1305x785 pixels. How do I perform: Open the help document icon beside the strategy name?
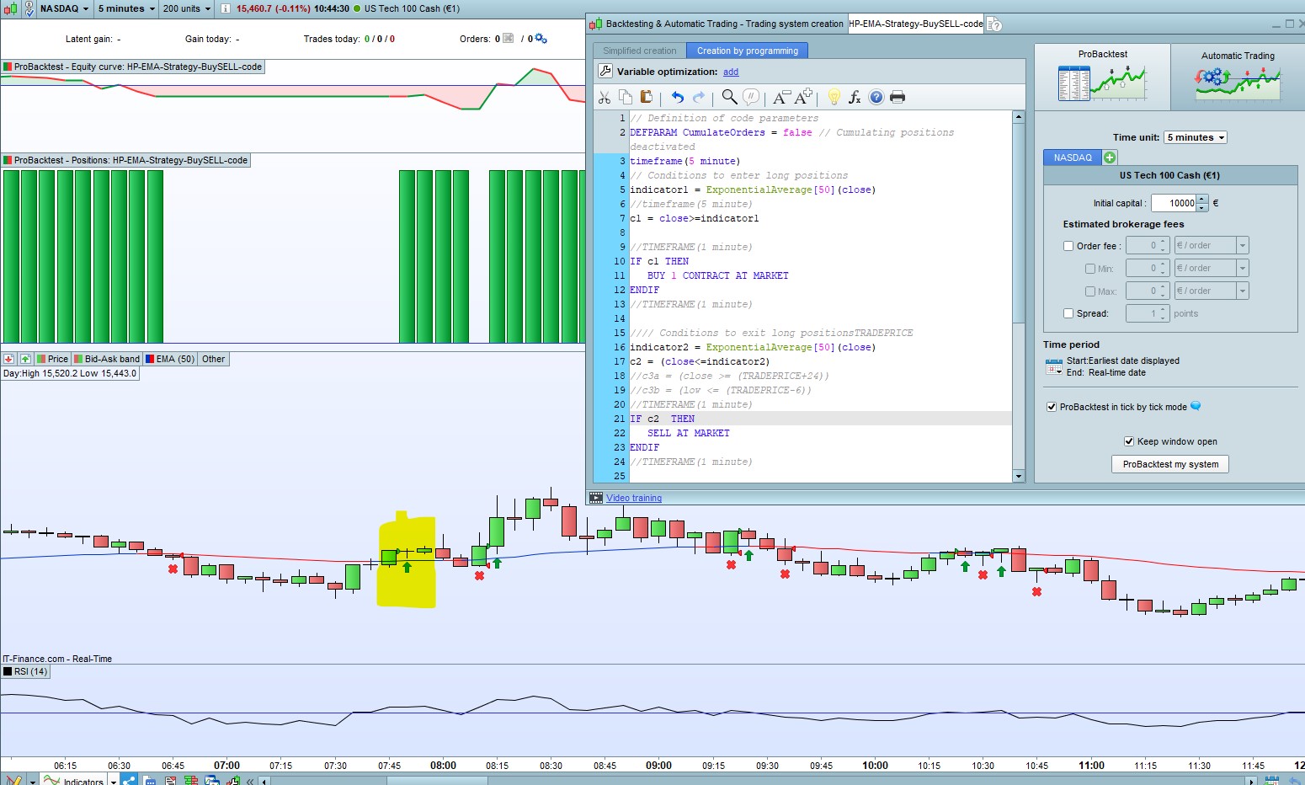(x=993, y=24)
